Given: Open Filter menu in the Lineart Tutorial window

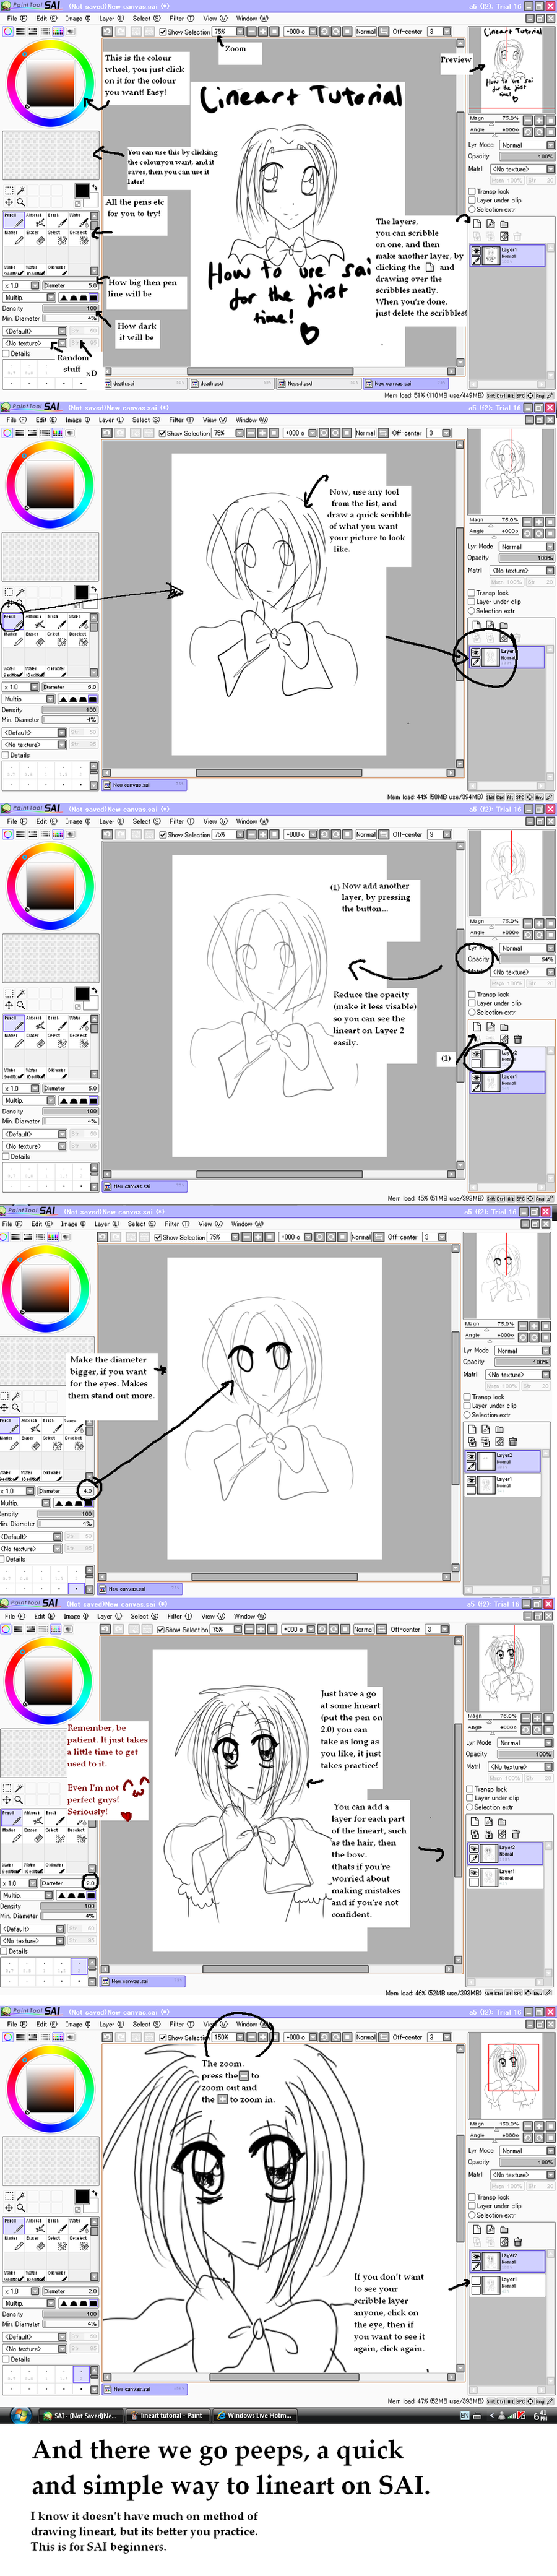Looking at the screenshot, I should click(x=181, y=18).
